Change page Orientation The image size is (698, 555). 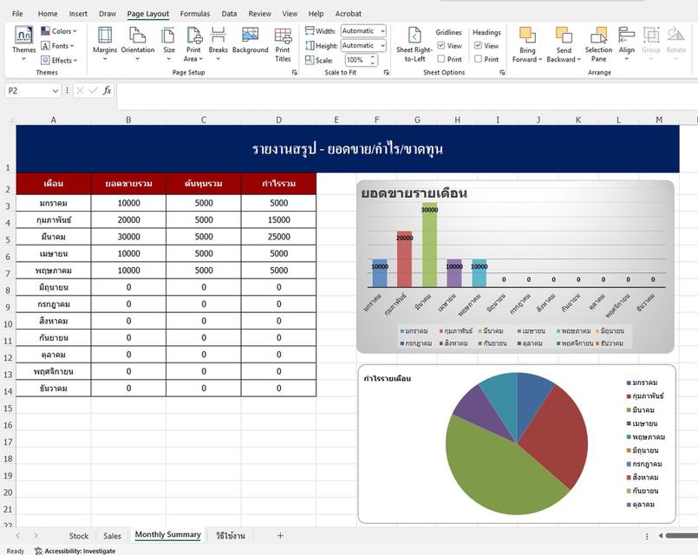pos(138,44)
